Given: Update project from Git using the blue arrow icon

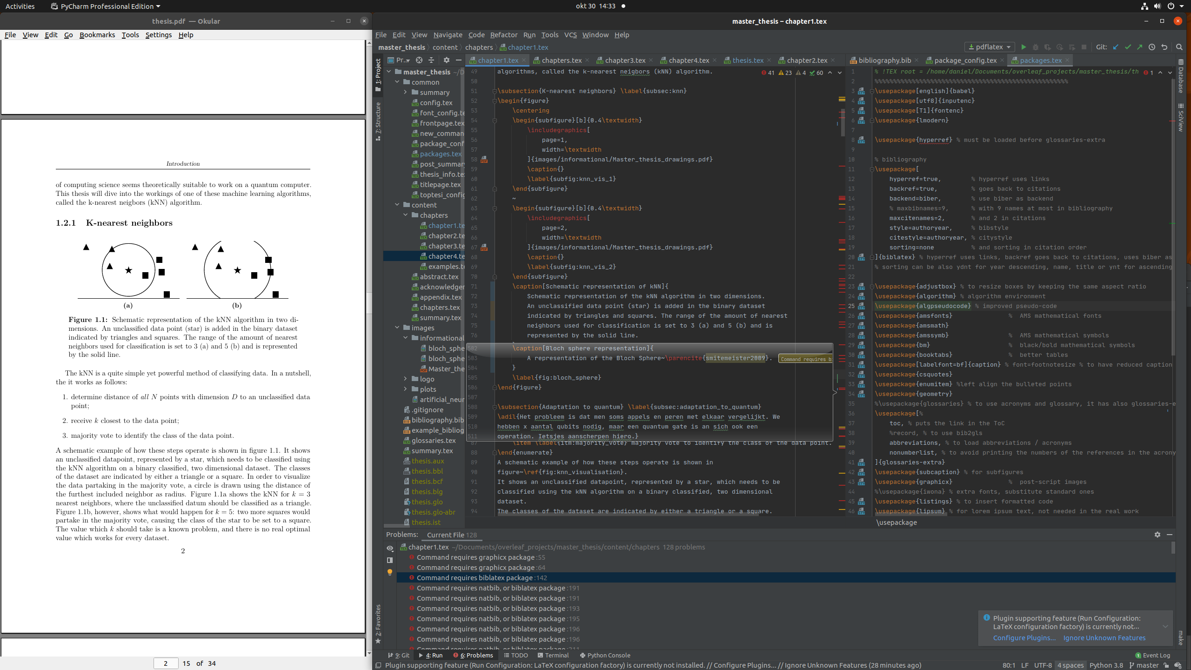Looking at the screenshot, I should pyautogui.click(x=1116, y=47).
